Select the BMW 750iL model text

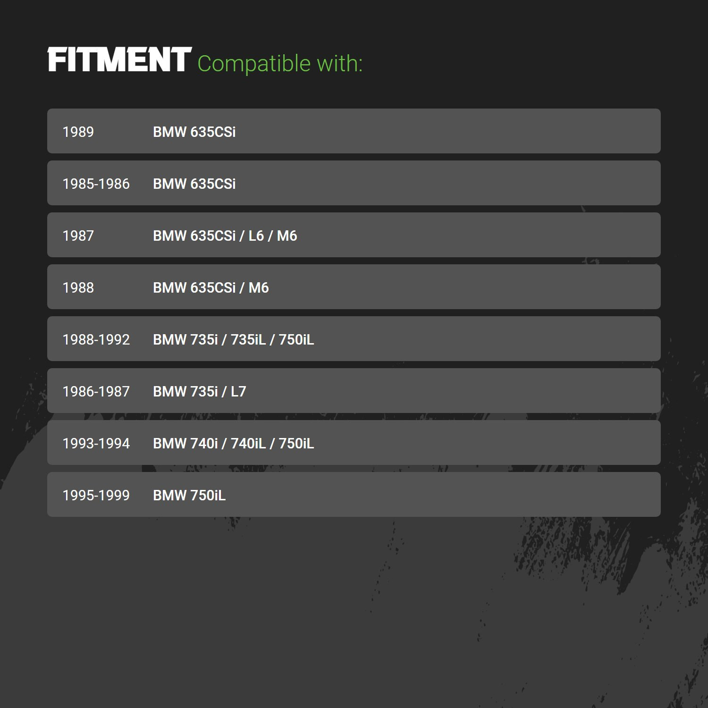[189, 495]
